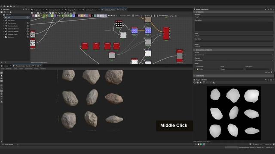Open the Usage dropdown set to height
This screenshot has width=275, height=154.
tap(233, 69)
